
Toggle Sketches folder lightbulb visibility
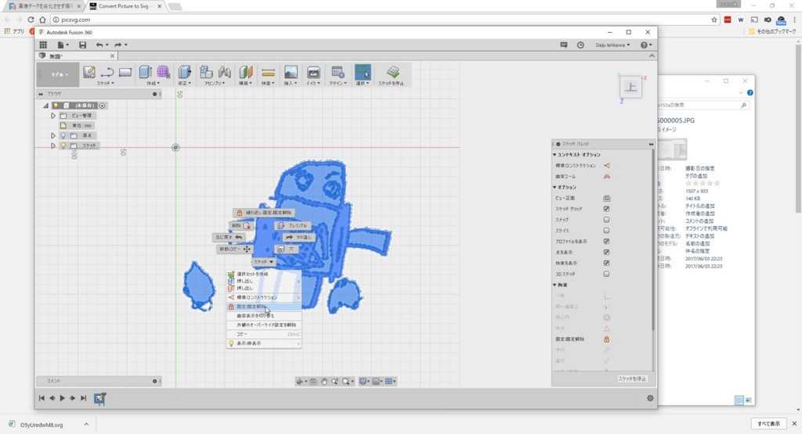point(63,146)
